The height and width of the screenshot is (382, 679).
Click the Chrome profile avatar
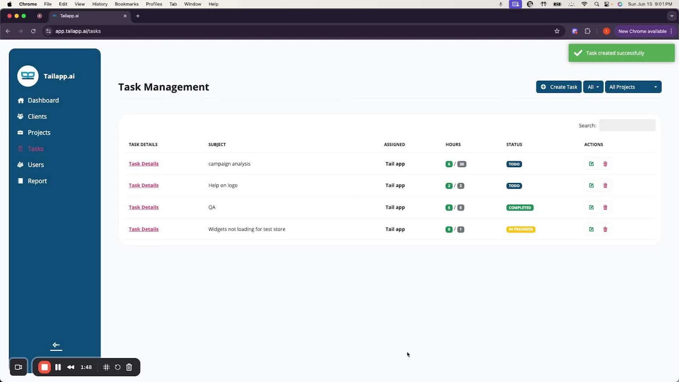click(x=606, y=31)
